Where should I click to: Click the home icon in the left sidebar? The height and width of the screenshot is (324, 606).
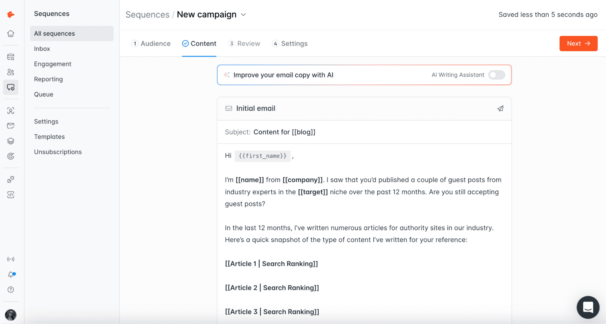11,34
